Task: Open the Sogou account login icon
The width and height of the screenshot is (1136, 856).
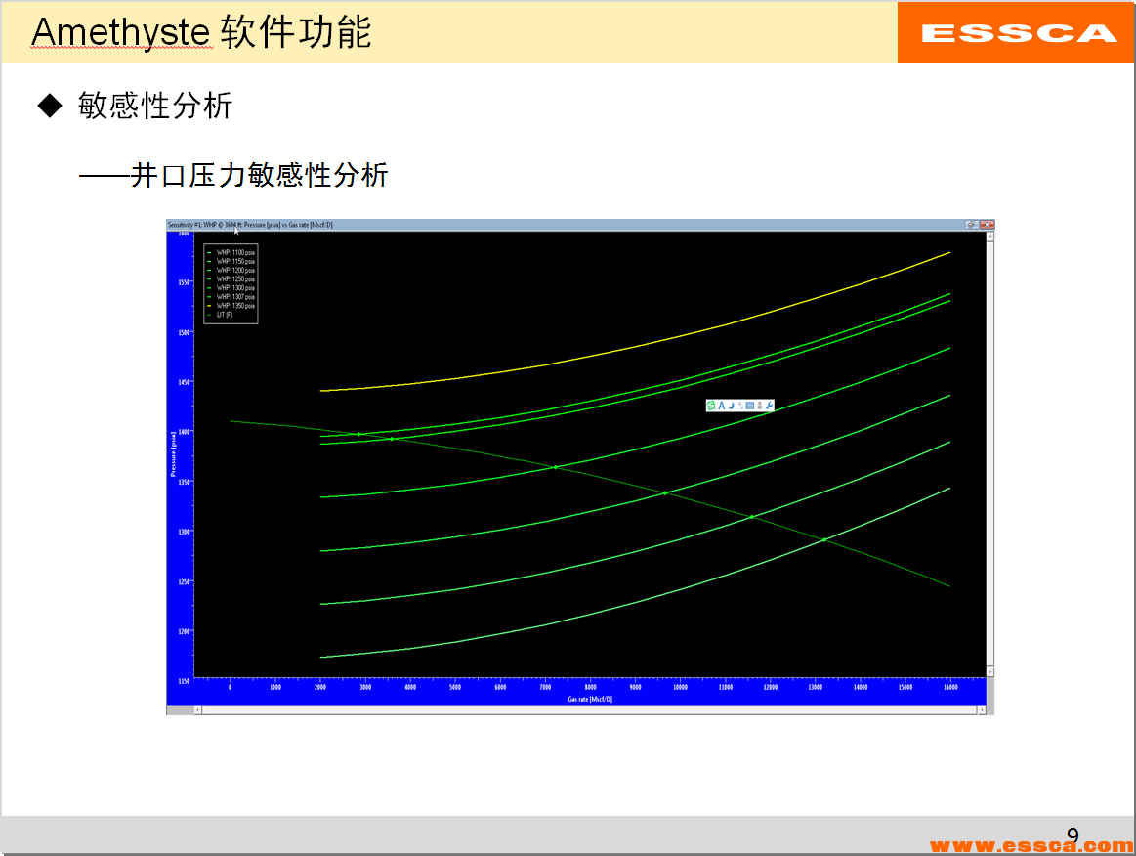Action: click(x=761, y=406)
